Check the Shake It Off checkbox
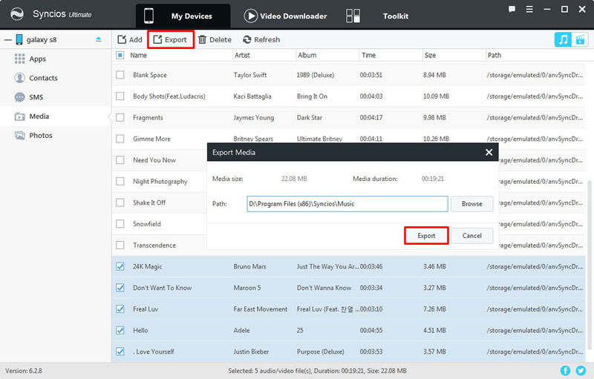 tap(120, 202)
